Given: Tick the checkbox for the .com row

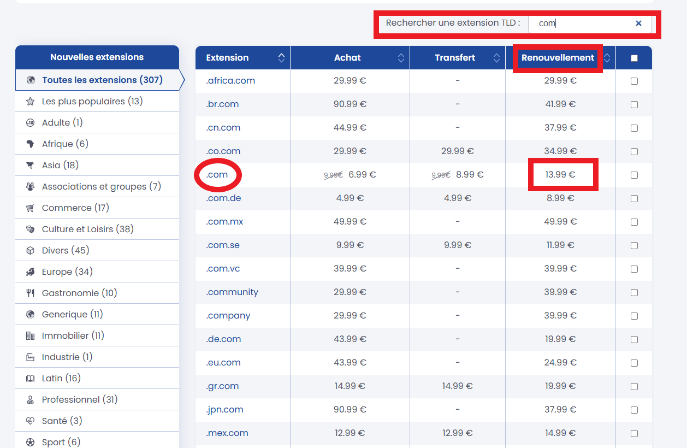Looking at the screenshot, I should tap(634, 175).
